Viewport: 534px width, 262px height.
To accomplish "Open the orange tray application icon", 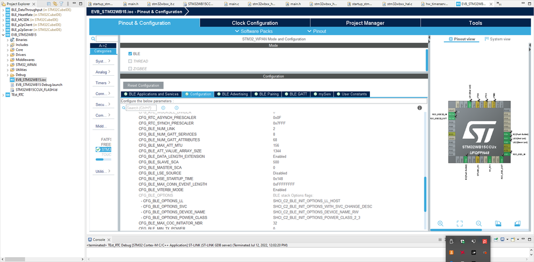I will point(452,252).
